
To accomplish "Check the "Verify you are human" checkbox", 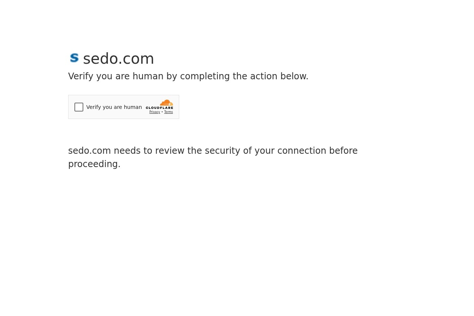I will (79, 107).
